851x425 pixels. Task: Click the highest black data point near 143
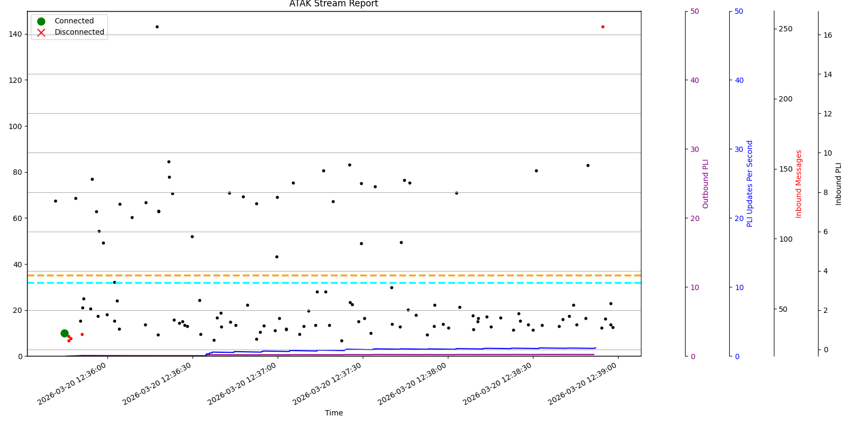(x=157, y=27)
